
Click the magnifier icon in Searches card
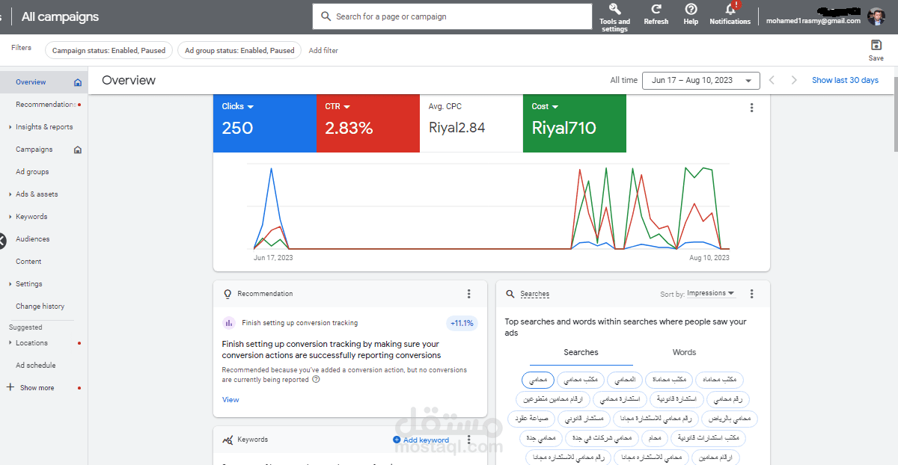[510, 295]
